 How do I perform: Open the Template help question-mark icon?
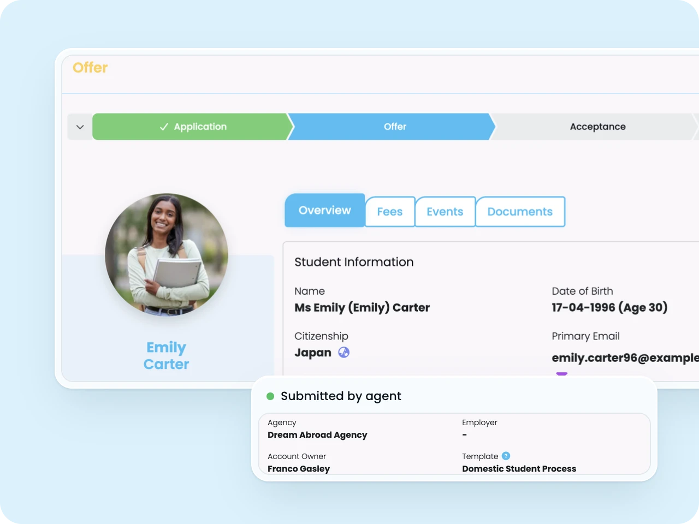(506, 456)
